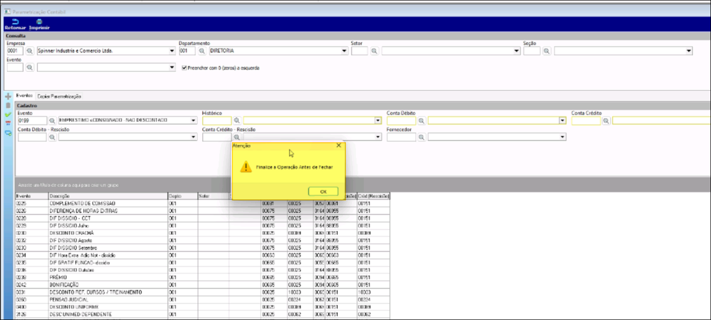Viewport: 711px width, 320px height.
Task: Open the Seção dropdown list
Action: pyautogui.click(x=688, y=51)
